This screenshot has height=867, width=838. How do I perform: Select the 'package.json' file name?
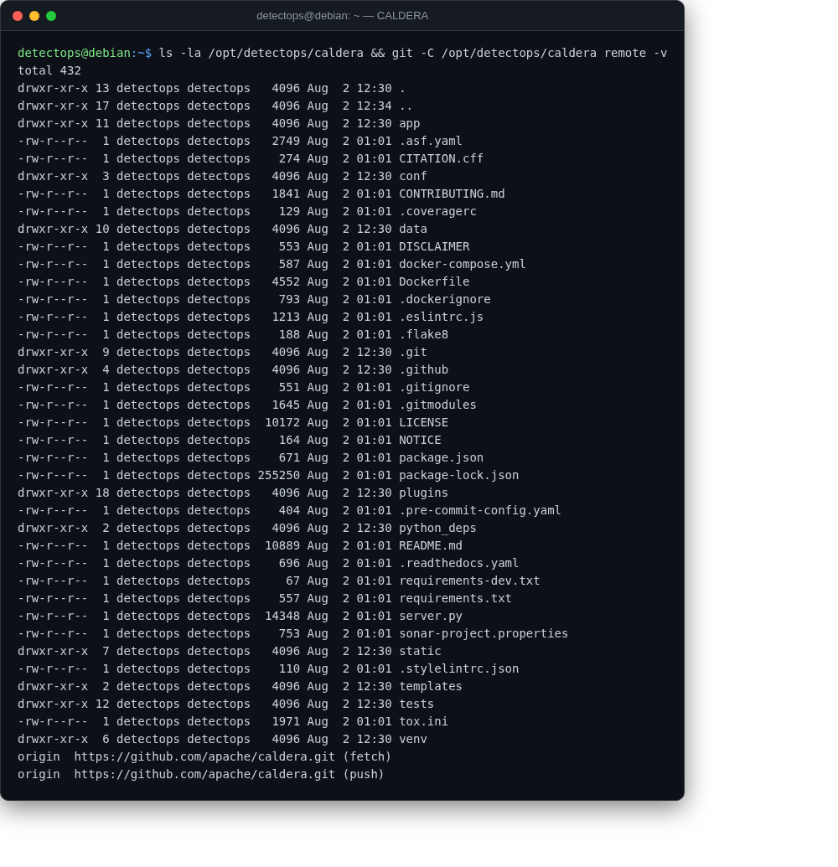click(x=441, y=458)
